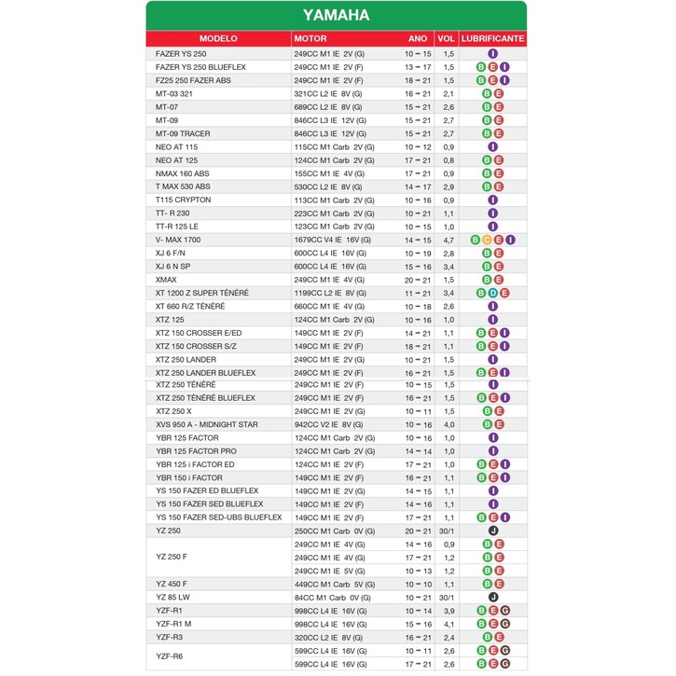Click the green B badge for NMAX 160 ABS

(487, 173)
